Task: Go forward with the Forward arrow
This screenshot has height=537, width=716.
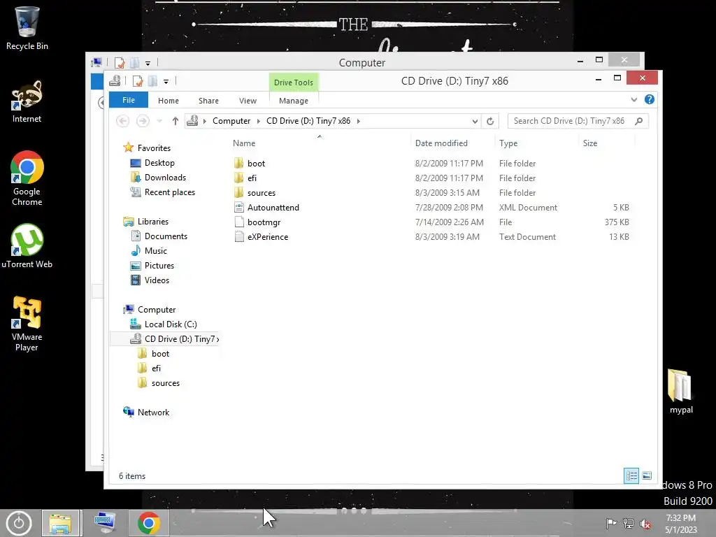Action: coord(143,121)
